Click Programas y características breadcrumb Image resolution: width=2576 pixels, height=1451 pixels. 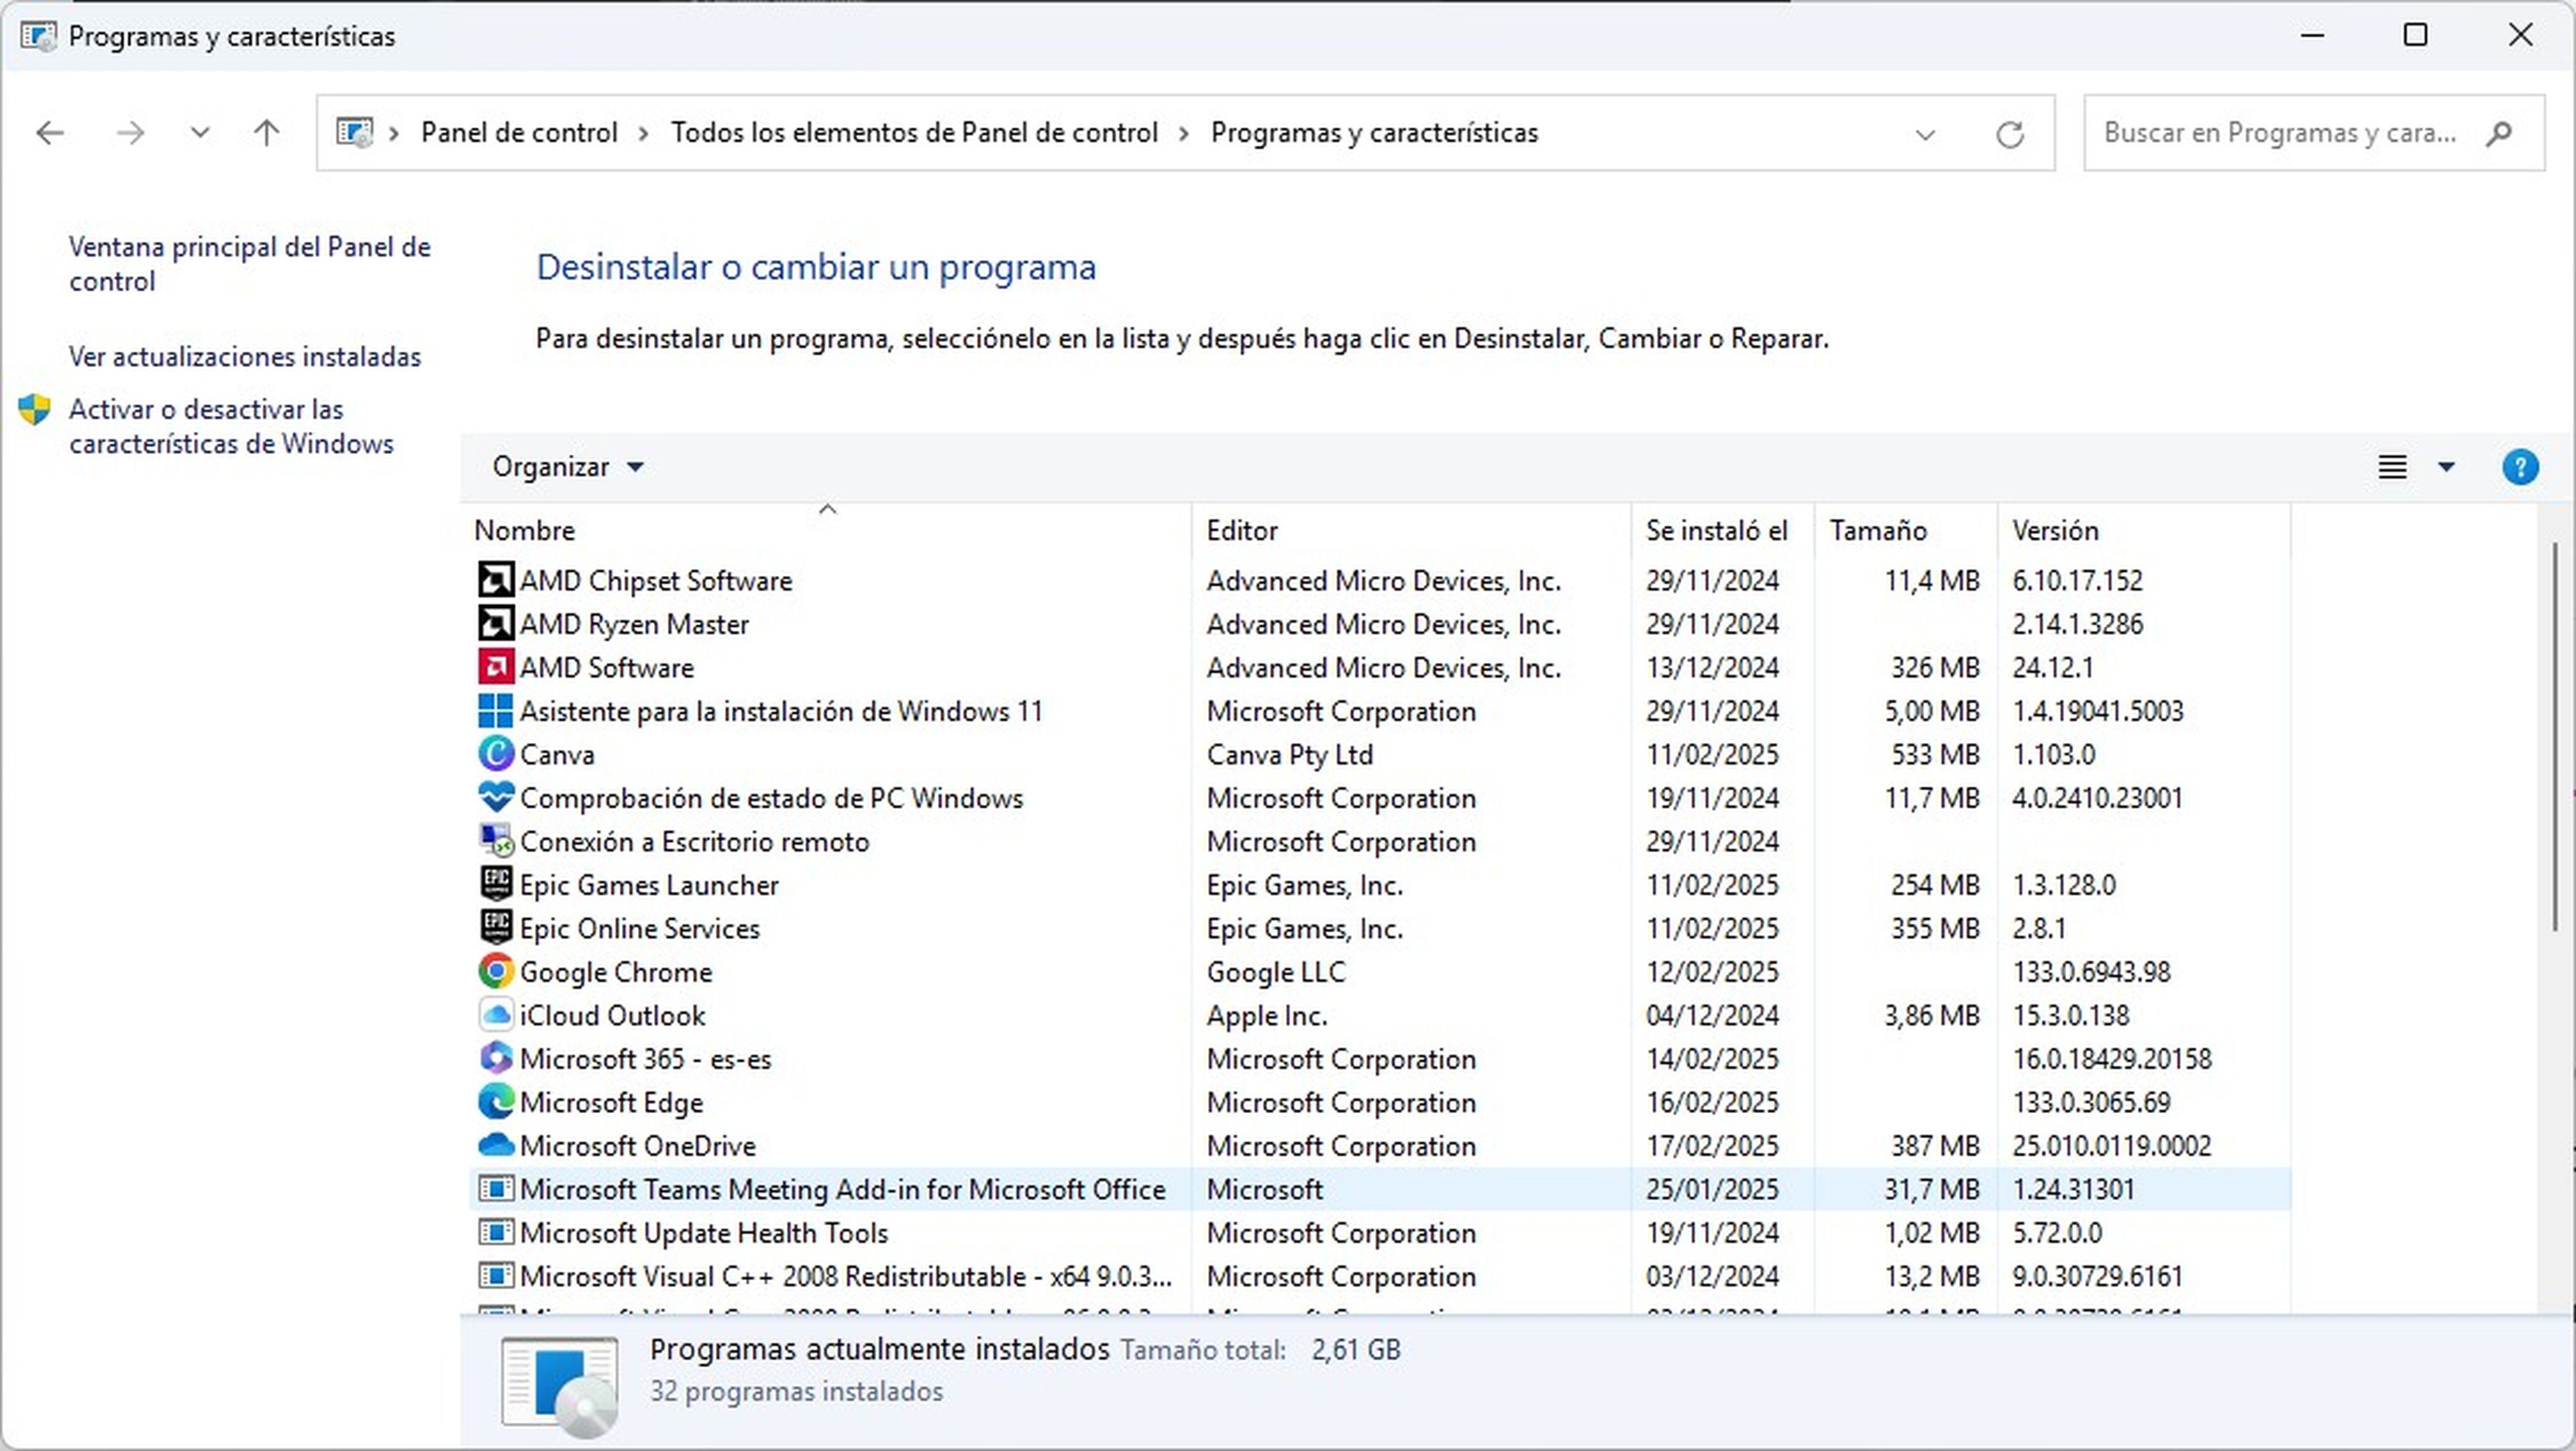(x=1374, y=133)
